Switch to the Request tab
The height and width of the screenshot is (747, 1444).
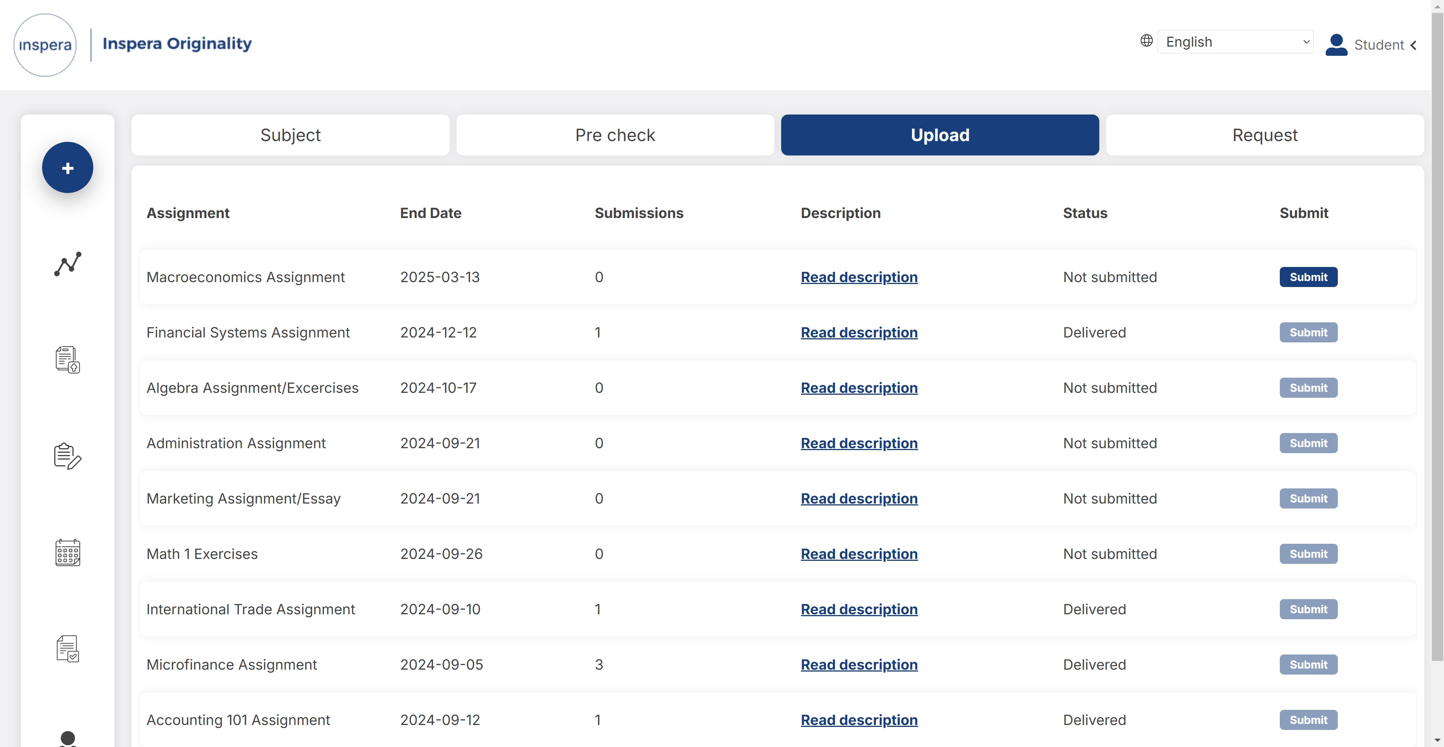click(1265, 135)
